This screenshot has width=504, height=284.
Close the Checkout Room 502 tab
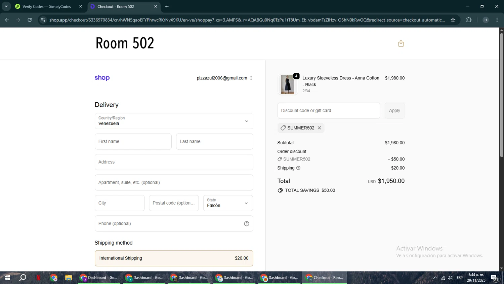[156, 6]
